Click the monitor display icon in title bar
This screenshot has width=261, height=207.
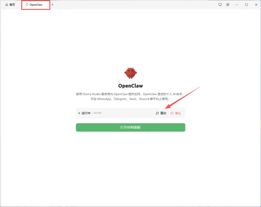pyautogui.click(x=220, y=5)
